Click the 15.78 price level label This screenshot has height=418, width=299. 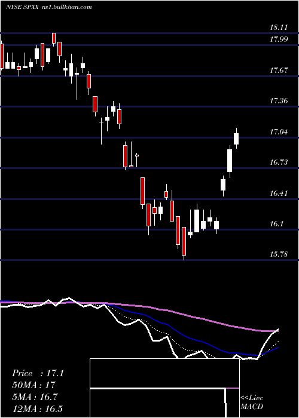pos(279,254)
